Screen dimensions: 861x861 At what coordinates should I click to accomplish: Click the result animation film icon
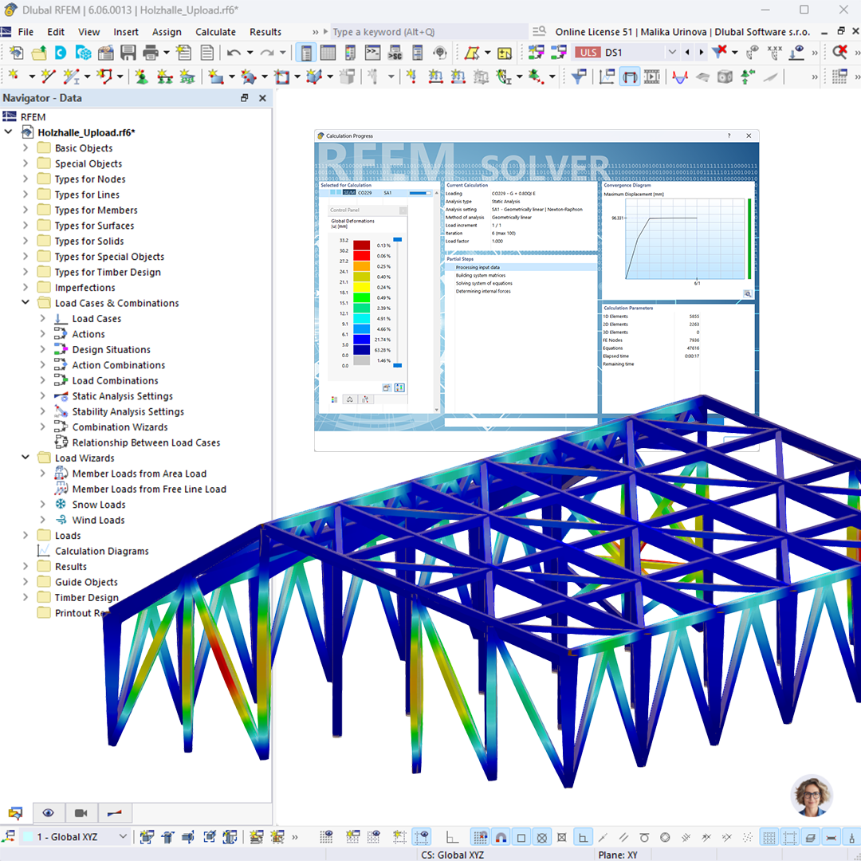point(652,77)
